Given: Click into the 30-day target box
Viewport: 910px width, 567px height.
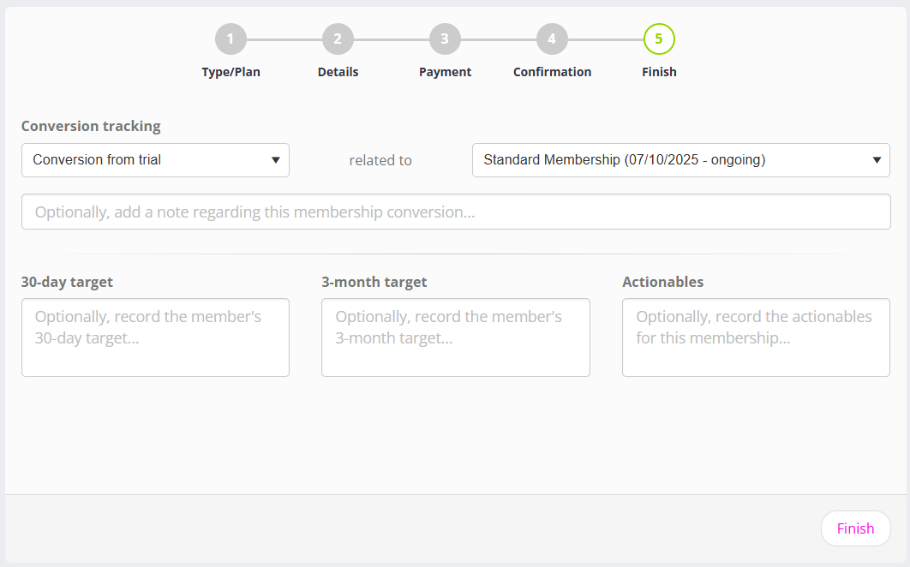Looking at the screenshot, I should 155,337.
